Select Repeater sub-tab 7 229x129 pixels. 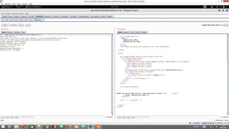click(33, 20)
